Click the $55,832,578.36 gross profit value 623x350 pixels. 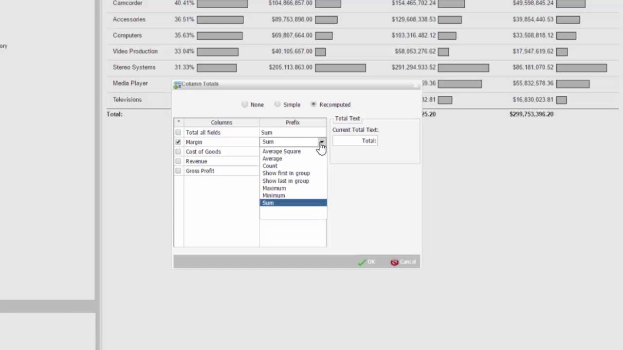(533, 84)
